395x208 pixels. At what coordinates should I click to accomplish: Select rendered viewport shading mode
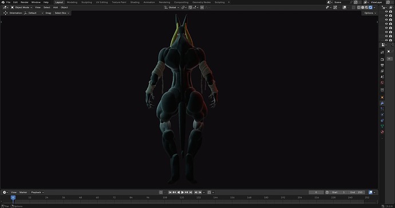[370, 7]
